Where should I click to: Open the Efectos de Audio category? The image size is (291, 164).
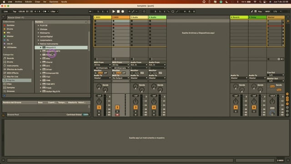pyautogui.click(x=15, y=69)
